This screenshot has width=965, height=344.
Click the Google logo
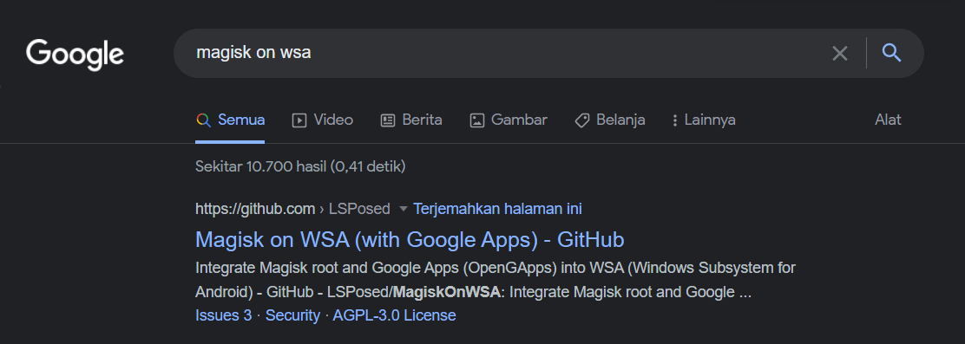point(75,54)
